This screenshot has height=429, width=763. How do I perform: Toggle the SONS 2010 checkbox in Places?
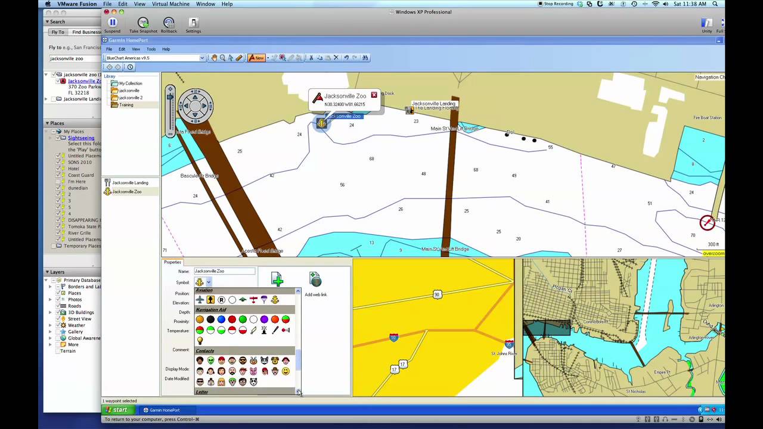coord(58,162)
